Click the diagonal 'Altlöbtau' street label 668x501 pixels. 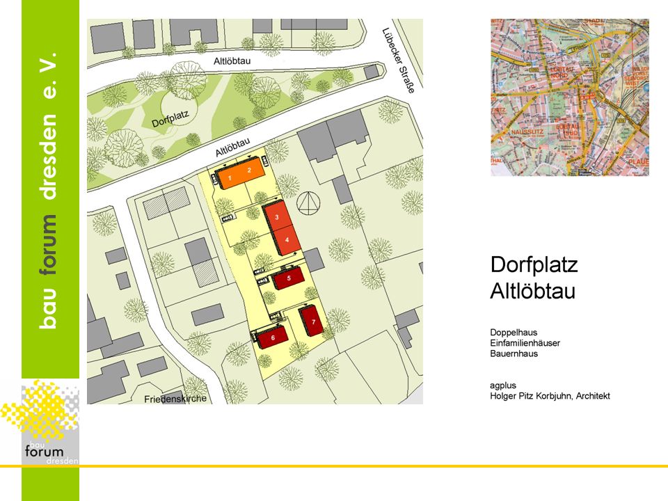point(232,148)
